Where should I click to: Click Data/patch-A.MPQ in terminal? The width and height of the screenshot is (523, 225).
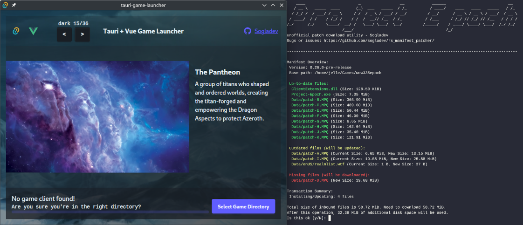point(310,153)
